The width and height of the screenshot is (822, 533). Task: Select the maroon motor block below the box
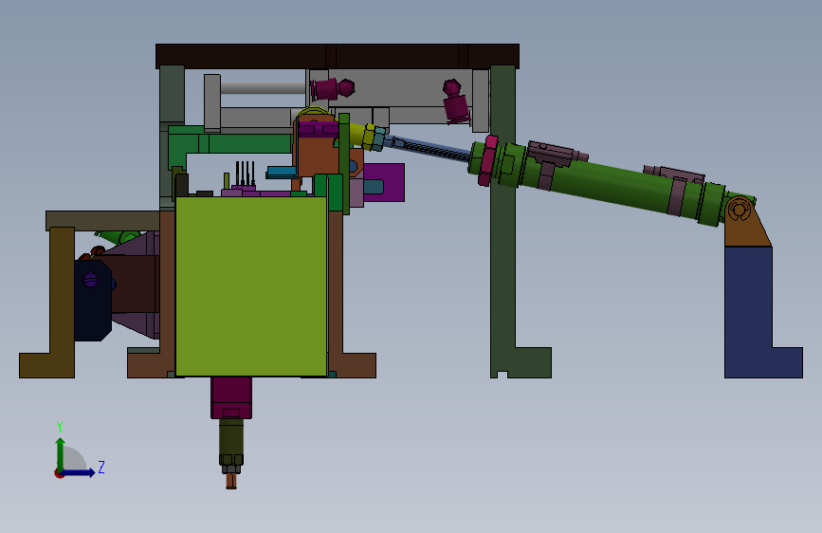(231, 397)
